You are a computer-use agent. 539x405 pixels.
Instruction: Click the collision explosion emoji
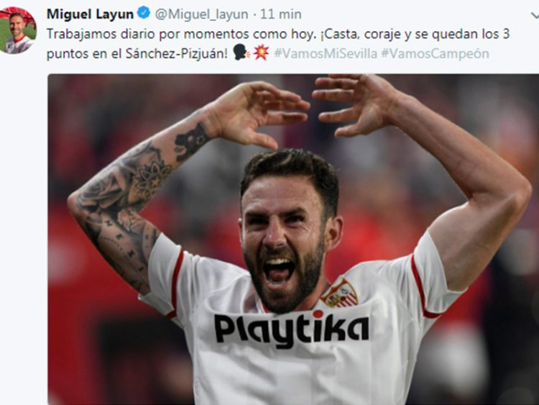tap(261, 53)
